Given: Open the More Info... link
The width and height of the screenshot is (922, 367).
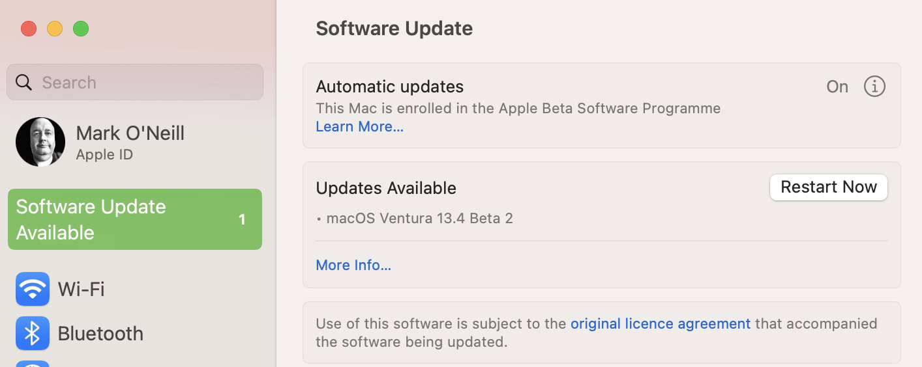Looking at the screenshot, I should point(353,265).
